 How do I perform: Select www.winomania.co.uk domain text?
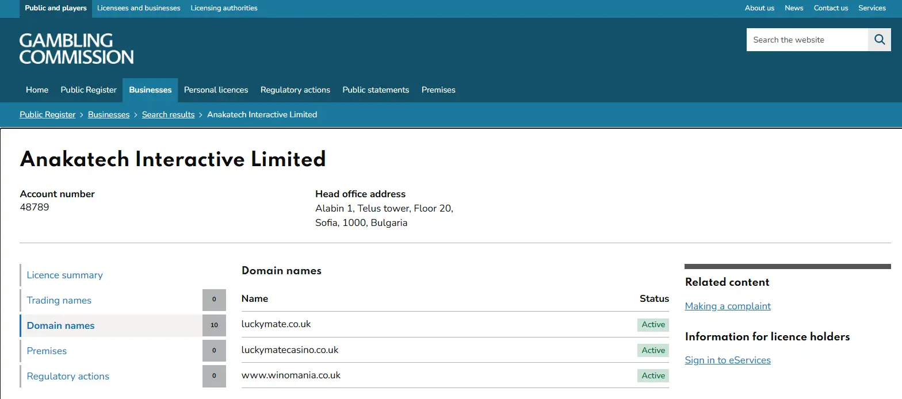click(x=291, y=375)
